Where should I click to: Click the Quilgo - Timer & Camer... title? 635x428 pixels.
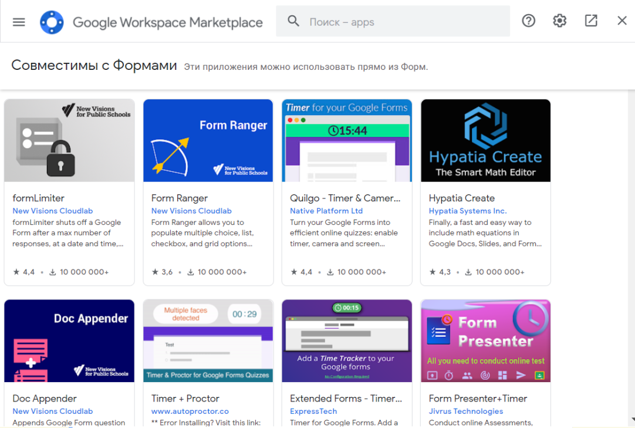pos(345,198)
